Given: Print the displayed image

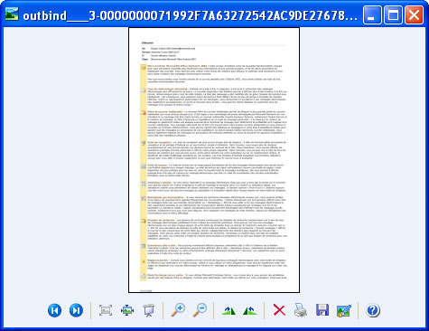Looking at the screenshot, I should 301,310.
